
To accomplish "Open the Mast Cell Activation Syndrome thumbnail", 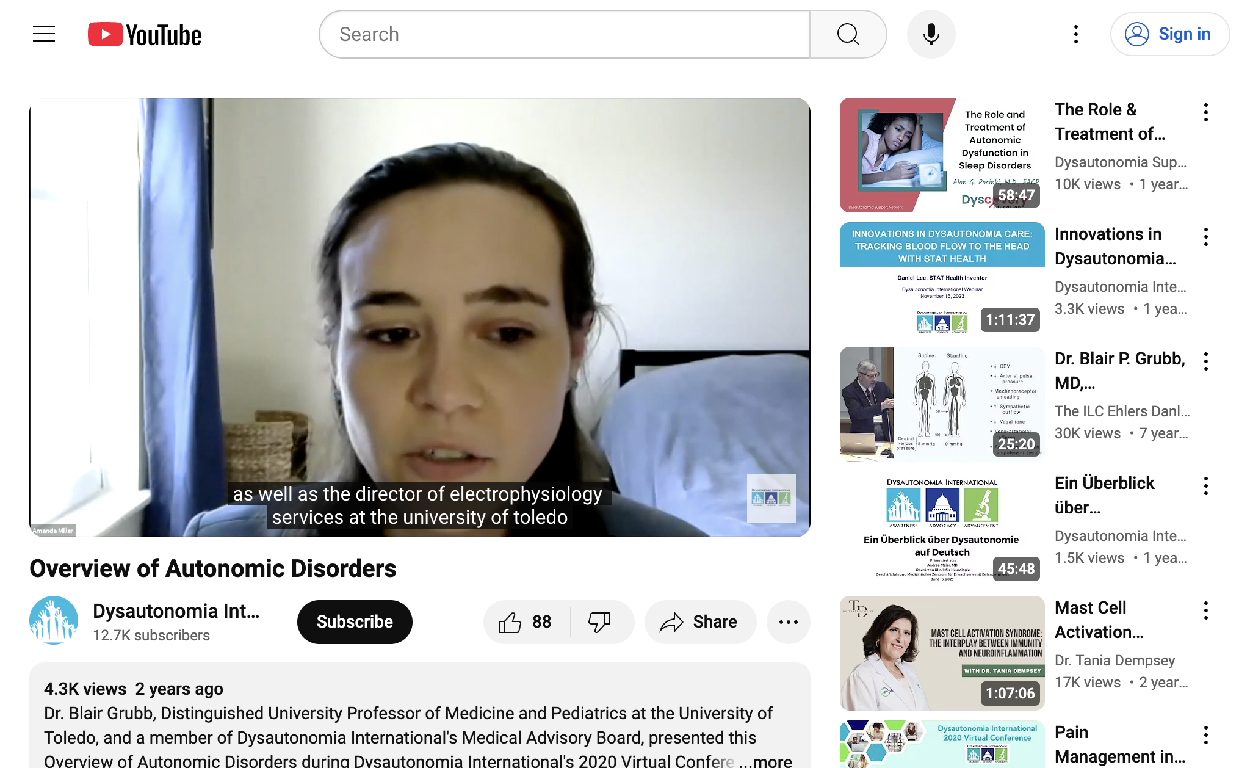I will pos(942,653).
